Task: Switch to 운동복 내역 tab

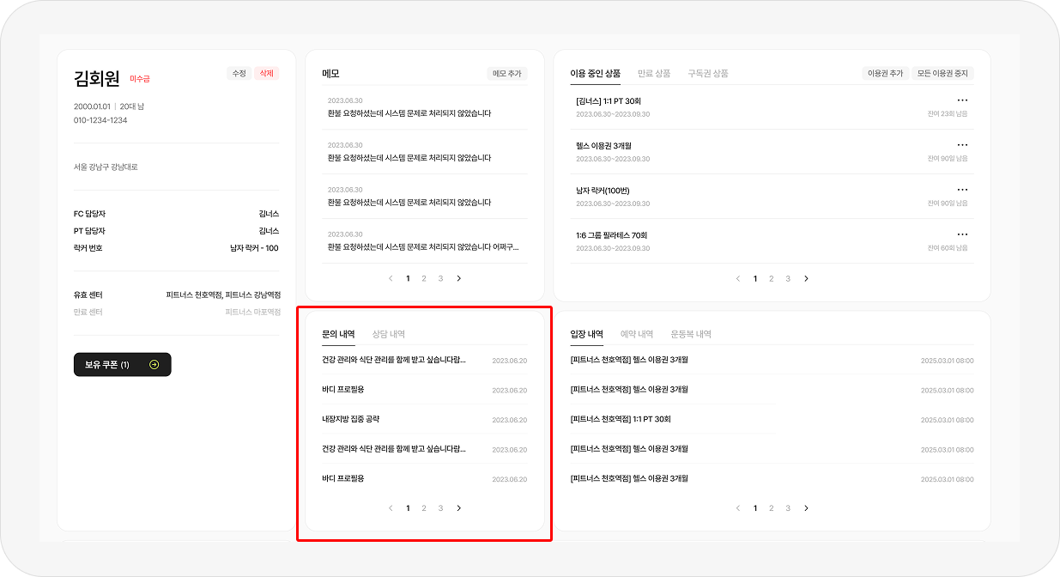Action: pos(691,334)
